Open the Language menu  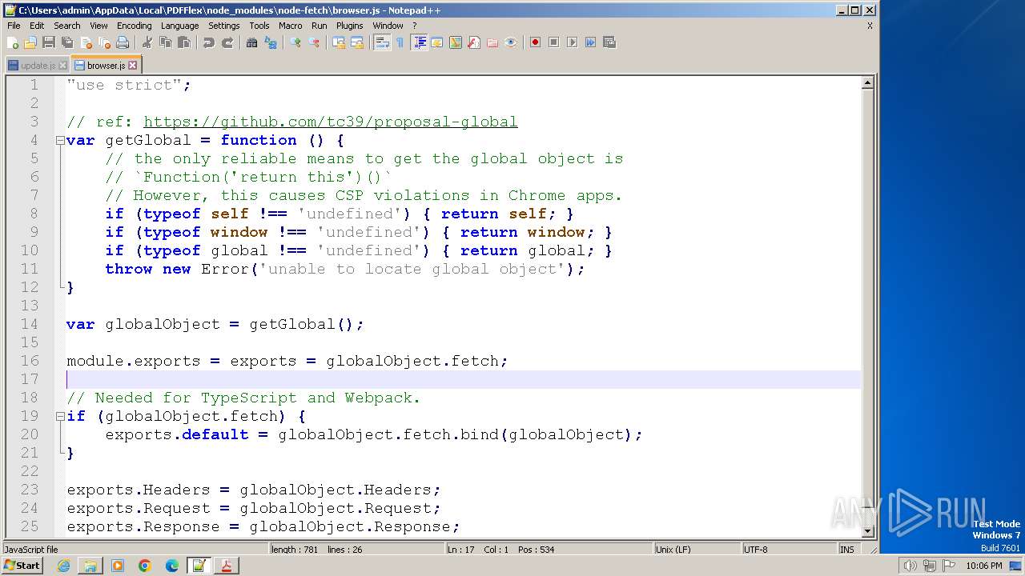pyautogui.click(x=179, y=26)
